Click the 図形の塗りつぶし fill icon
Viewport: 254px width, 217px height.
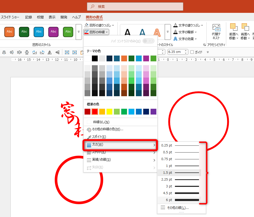pyautogui.click(x=86, y=25)
